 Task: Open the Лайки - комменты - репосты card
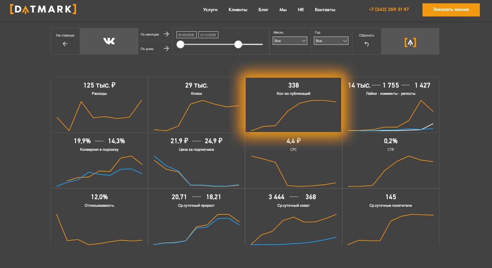point(391,105)
